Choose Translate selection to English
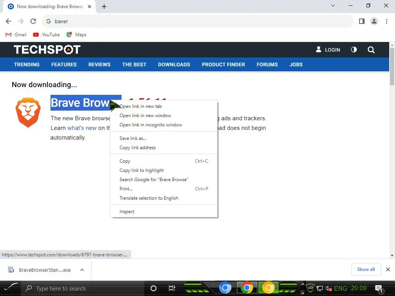Screen dimensions: 395x296 pos(164,198)
